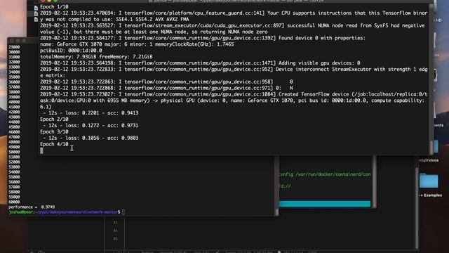449x253 pixels.
Task: Click the green 'fd://' text in docker window
Action: [285, 186]
